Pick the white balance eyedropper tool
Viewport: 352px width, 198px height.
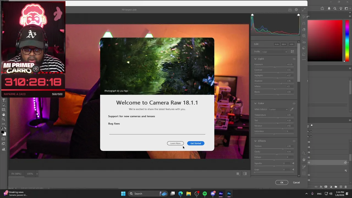[x=292, y=109]
